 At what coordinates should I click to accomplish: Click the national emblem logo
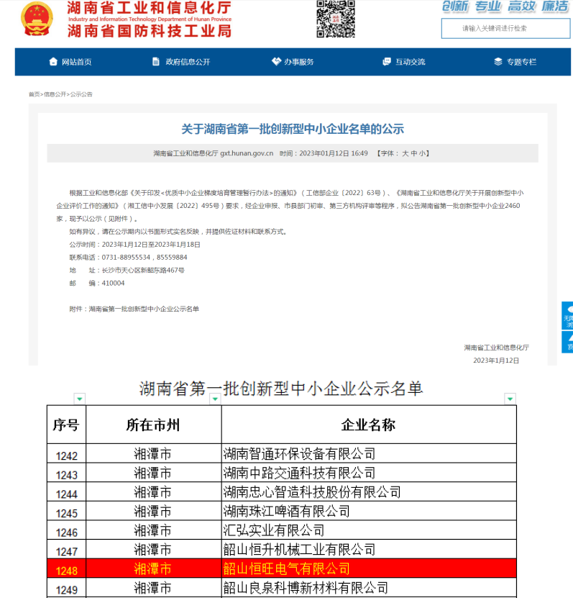click(x=37, y=19)
